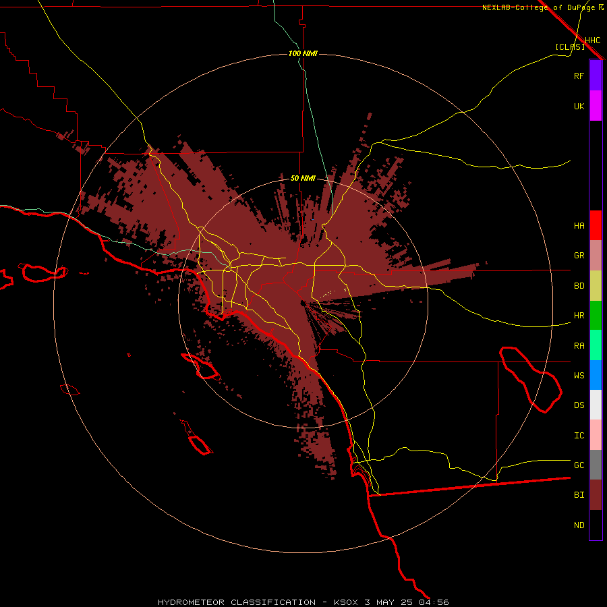Click the black ND legend swatch
Image resolution: width=607 pixels, height=607 pixels.
pyautogui.click(x=596, y=525)
